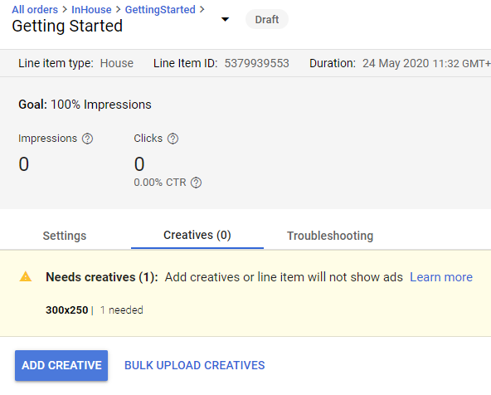This screenshot has height=395, width=491.
Task: Click the 300x250 size label
Action: pos(67,310)
